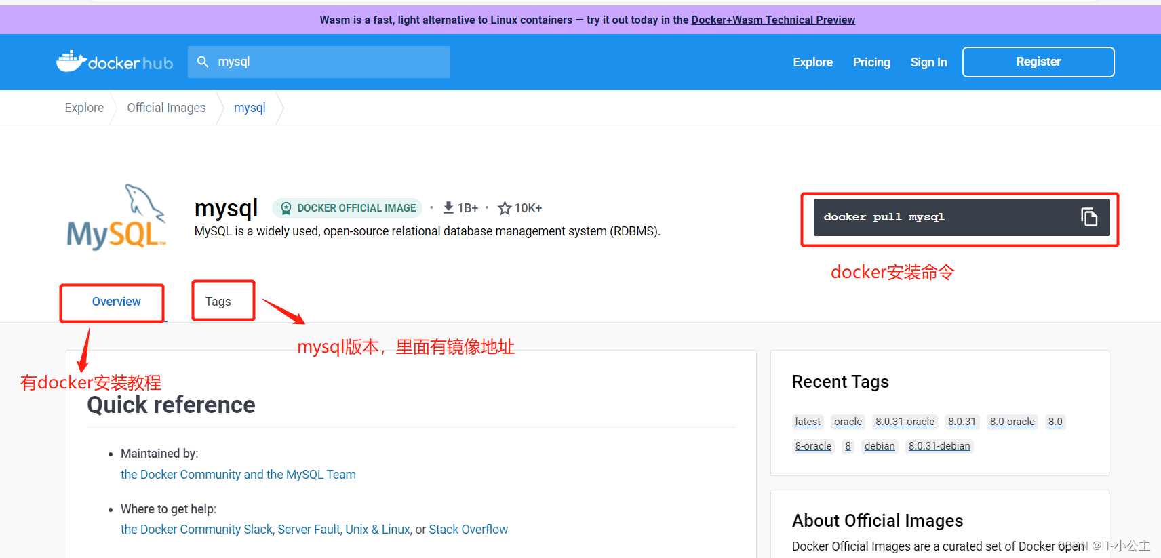The height and width of the screenshot is (558, 1161).
Task: Select the mysql breadcrumb
Action: click(x=250, y=108)
